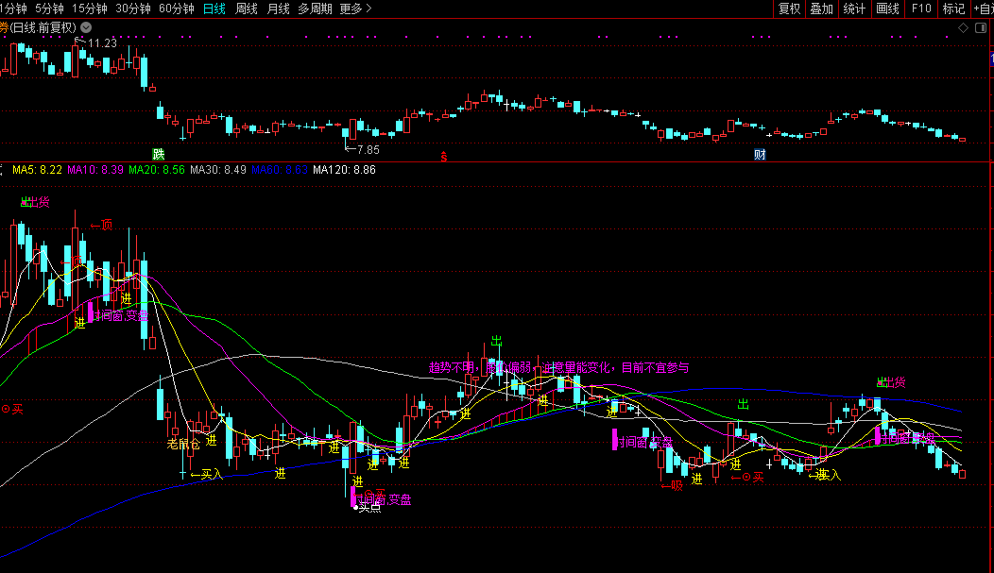Click the 复权 button

[789, 8]
